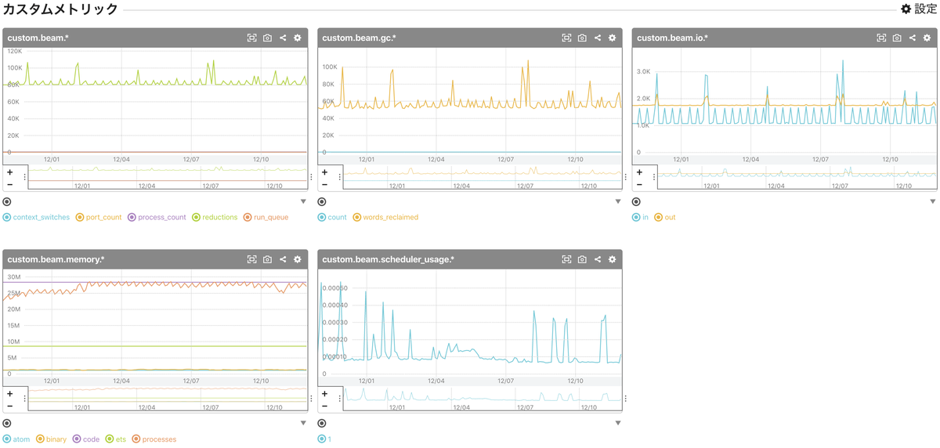
Task: Share the custom.beam.gc.* graph
Action: click(598, 38)
